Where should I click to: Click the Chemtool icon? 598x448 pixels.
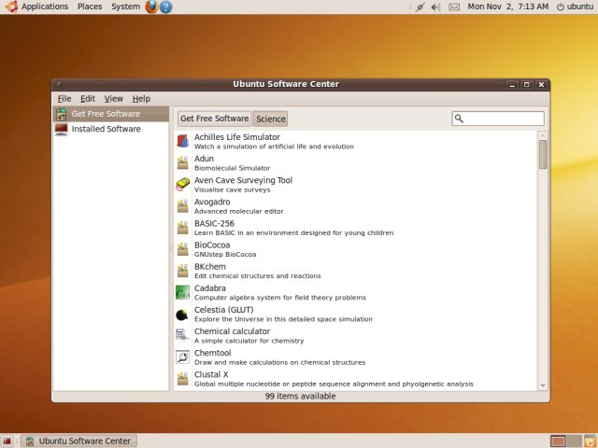(183, 357)
